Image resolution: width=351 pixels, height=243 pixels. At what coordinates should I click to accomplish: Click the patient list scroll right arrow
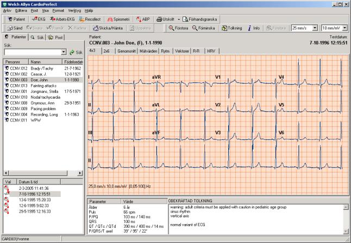point(80,173)
